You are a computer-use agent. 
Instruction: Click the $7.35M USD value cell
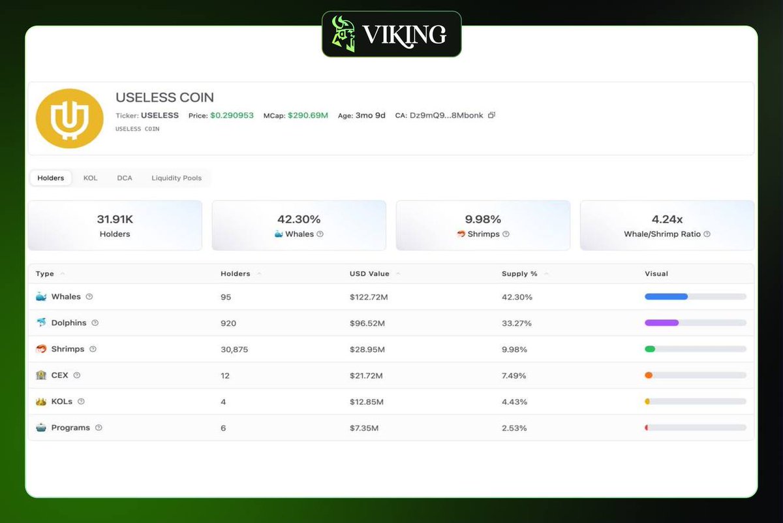click(364, 428)
